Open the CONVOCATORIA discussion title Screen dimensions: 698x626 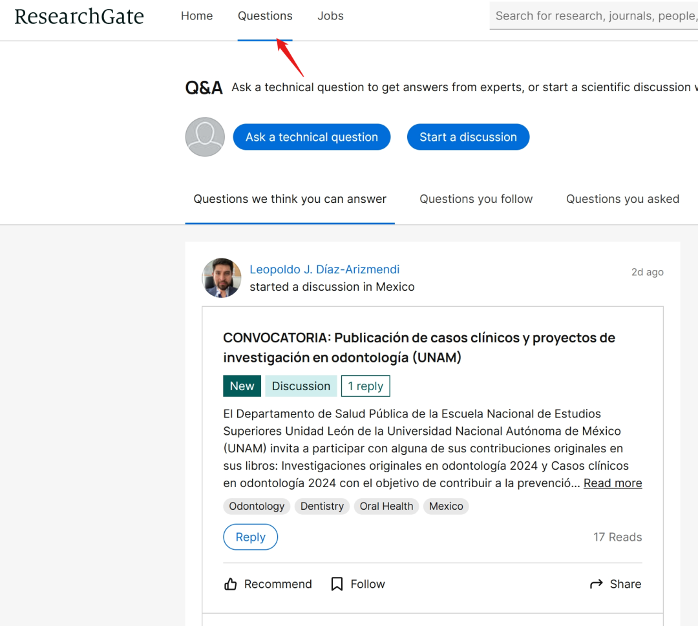pos(419,348)
